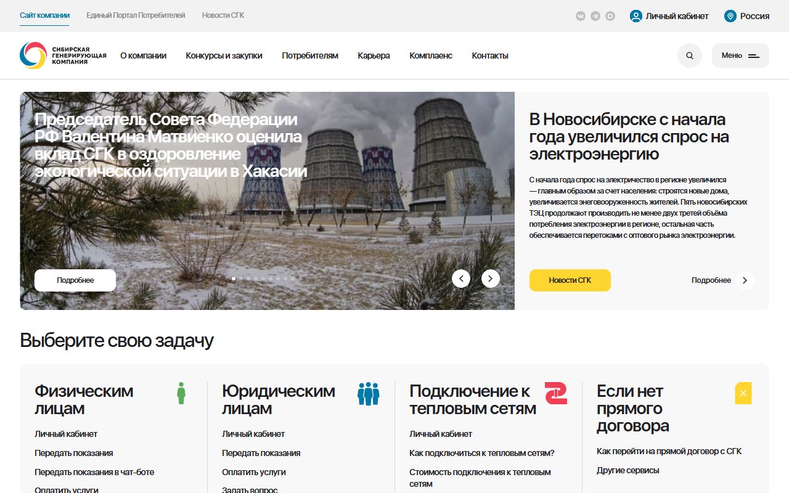Screen dimensions: 789x493
Task: Go to the Карьера section
Action: (374, 55)
